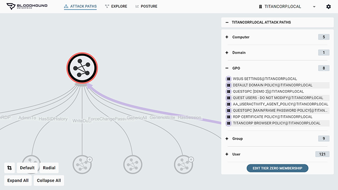
Task: Switch to the POSTURE tab
Action: pyautogui.click(x=146, y=6)
